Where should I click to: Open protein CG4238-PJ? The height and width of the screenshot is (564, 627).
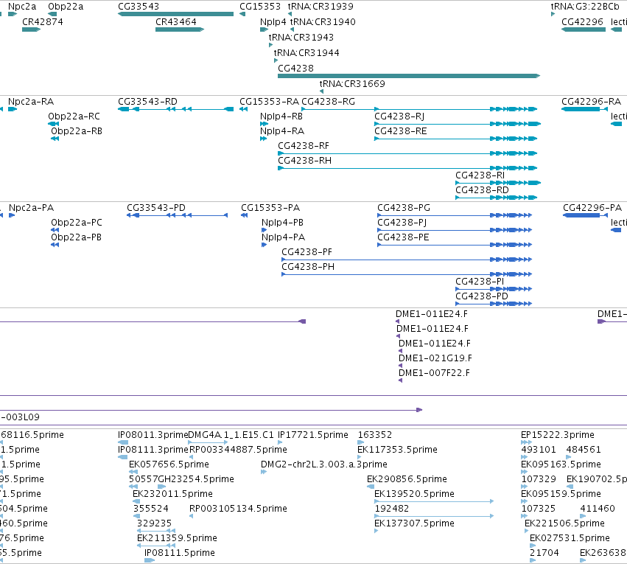pyautogui.click(x=455, y=230)
